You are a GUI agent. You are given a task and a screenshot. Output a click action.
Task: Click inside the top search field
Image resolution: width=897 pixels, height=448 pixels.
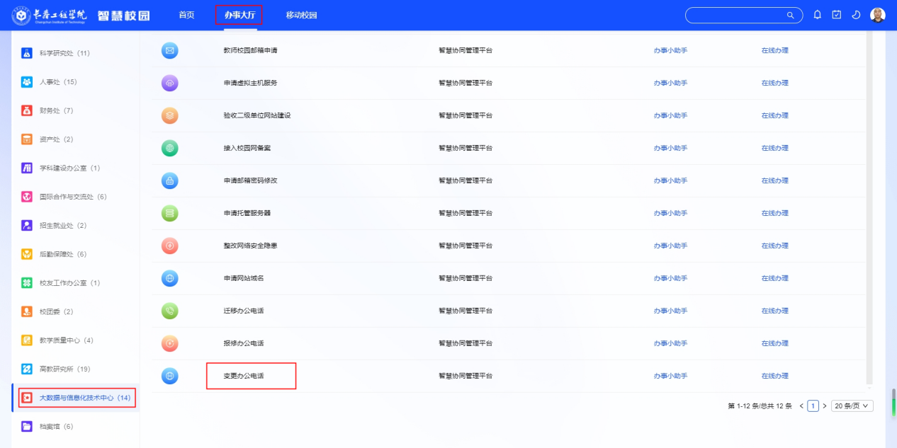tap(737, 15)
